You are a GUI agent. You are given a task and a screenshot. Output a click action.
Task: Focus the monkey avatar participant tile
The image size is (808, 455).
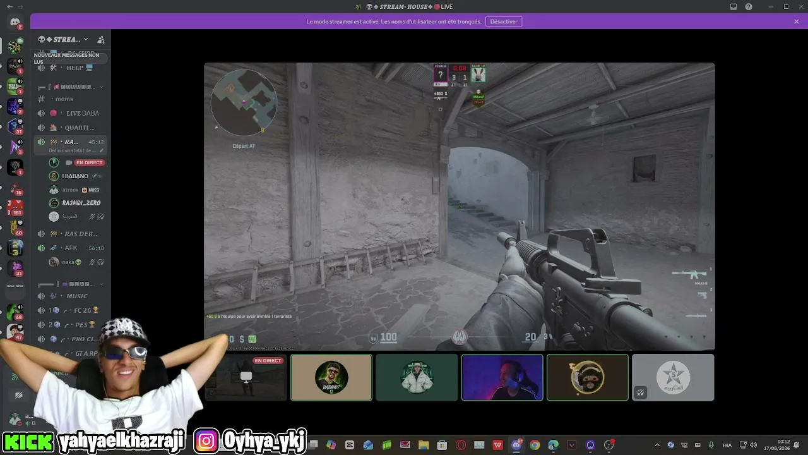point(588,377)
